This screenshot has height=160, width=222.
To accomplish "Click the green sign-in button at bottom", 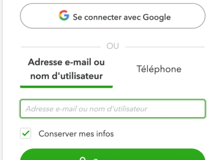I will click(113, 154).
